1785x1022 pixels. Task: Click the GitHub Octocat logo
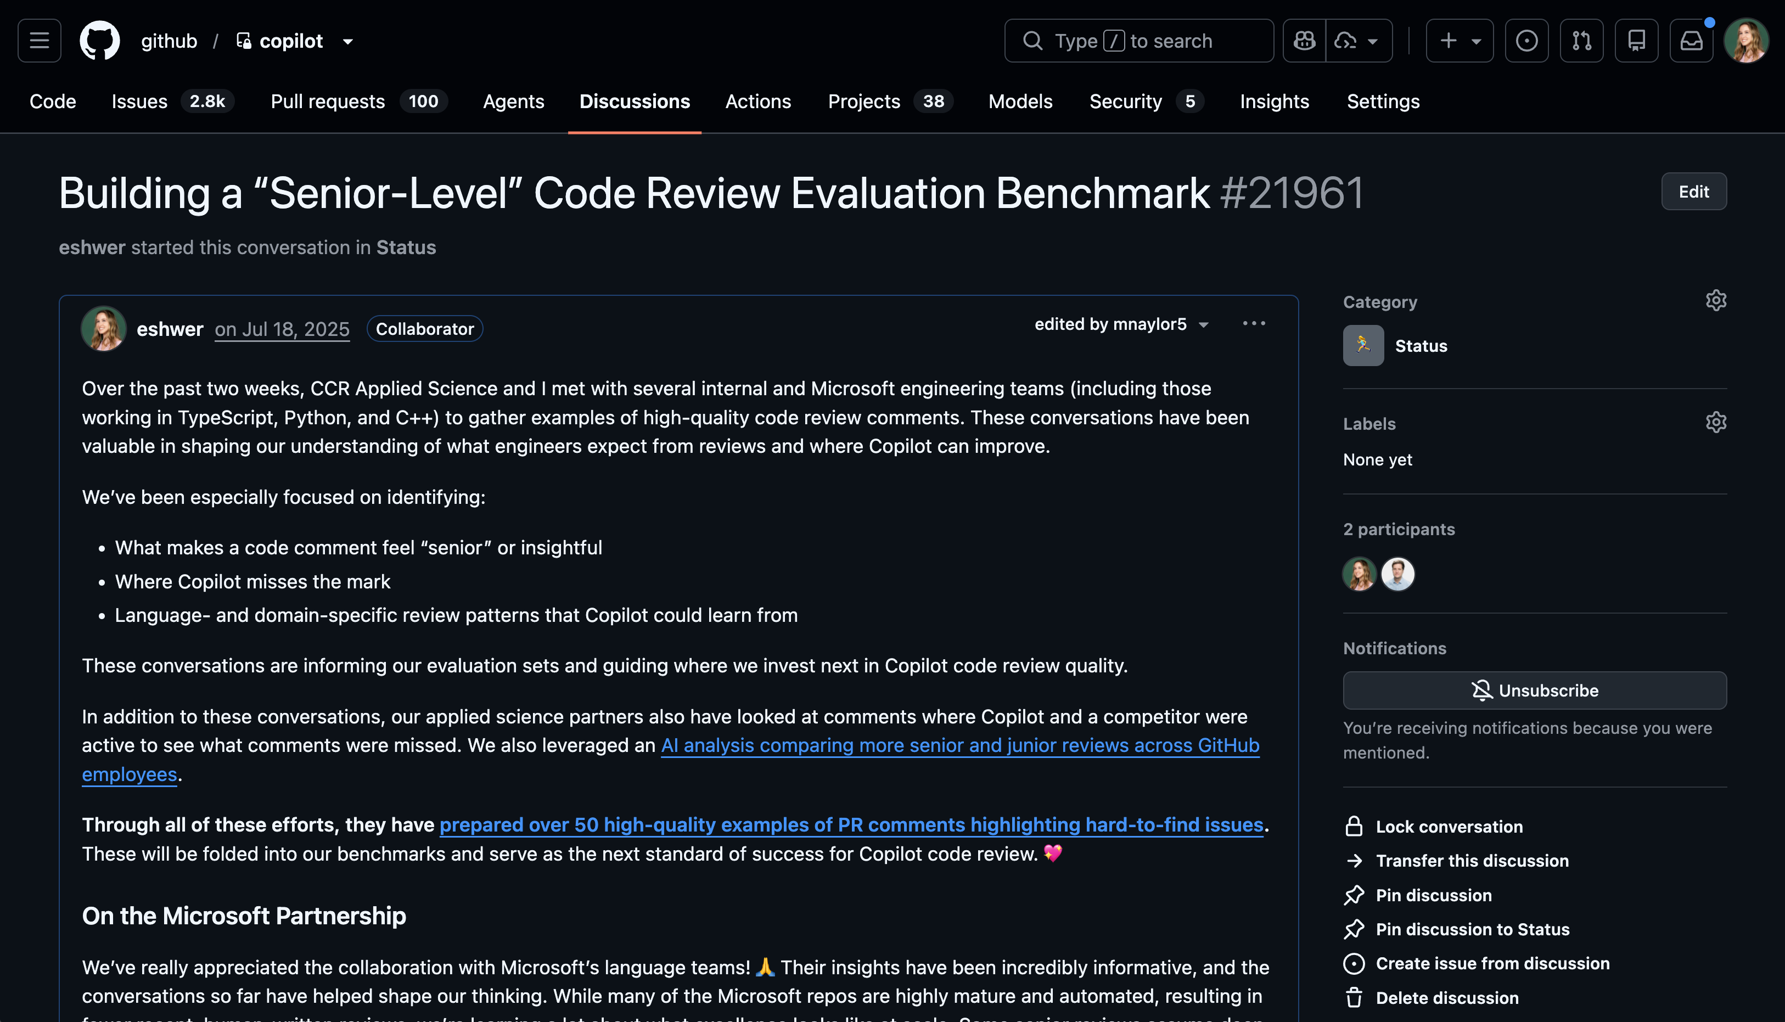pyautogui.click(x=100, y=41)
